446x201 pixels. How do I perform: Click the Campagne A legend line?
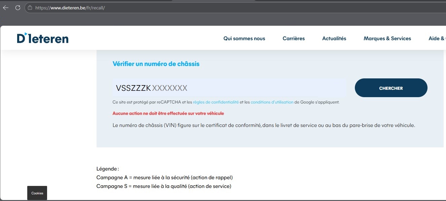point(164,178)
